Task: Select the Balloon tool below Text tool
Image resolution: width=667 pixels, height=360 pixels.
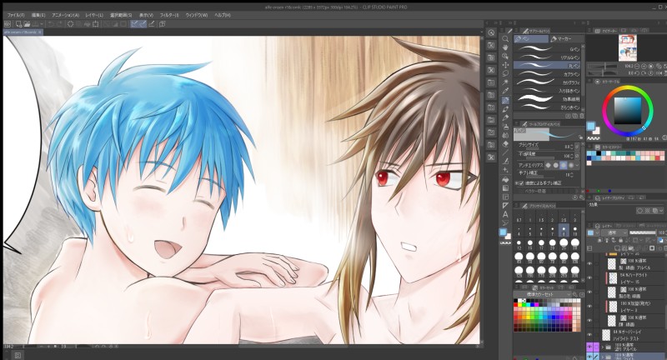Action: 505,222
